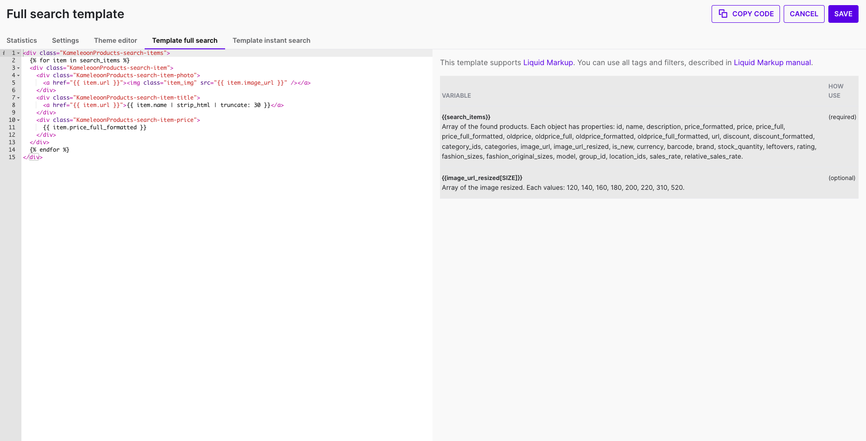Save the template with SAVE button
This screenshot has height=441, width=866.
(843, 14)
